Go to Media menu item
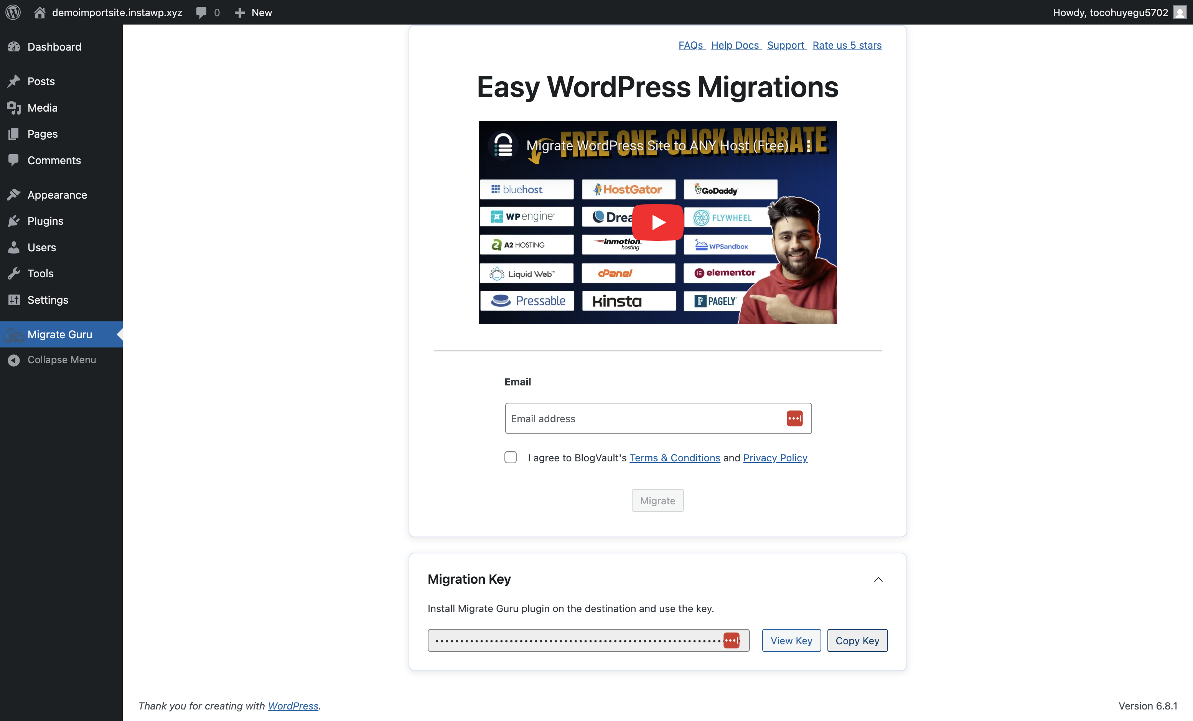Screen dimensions: 1193x721 click(43, 107)
